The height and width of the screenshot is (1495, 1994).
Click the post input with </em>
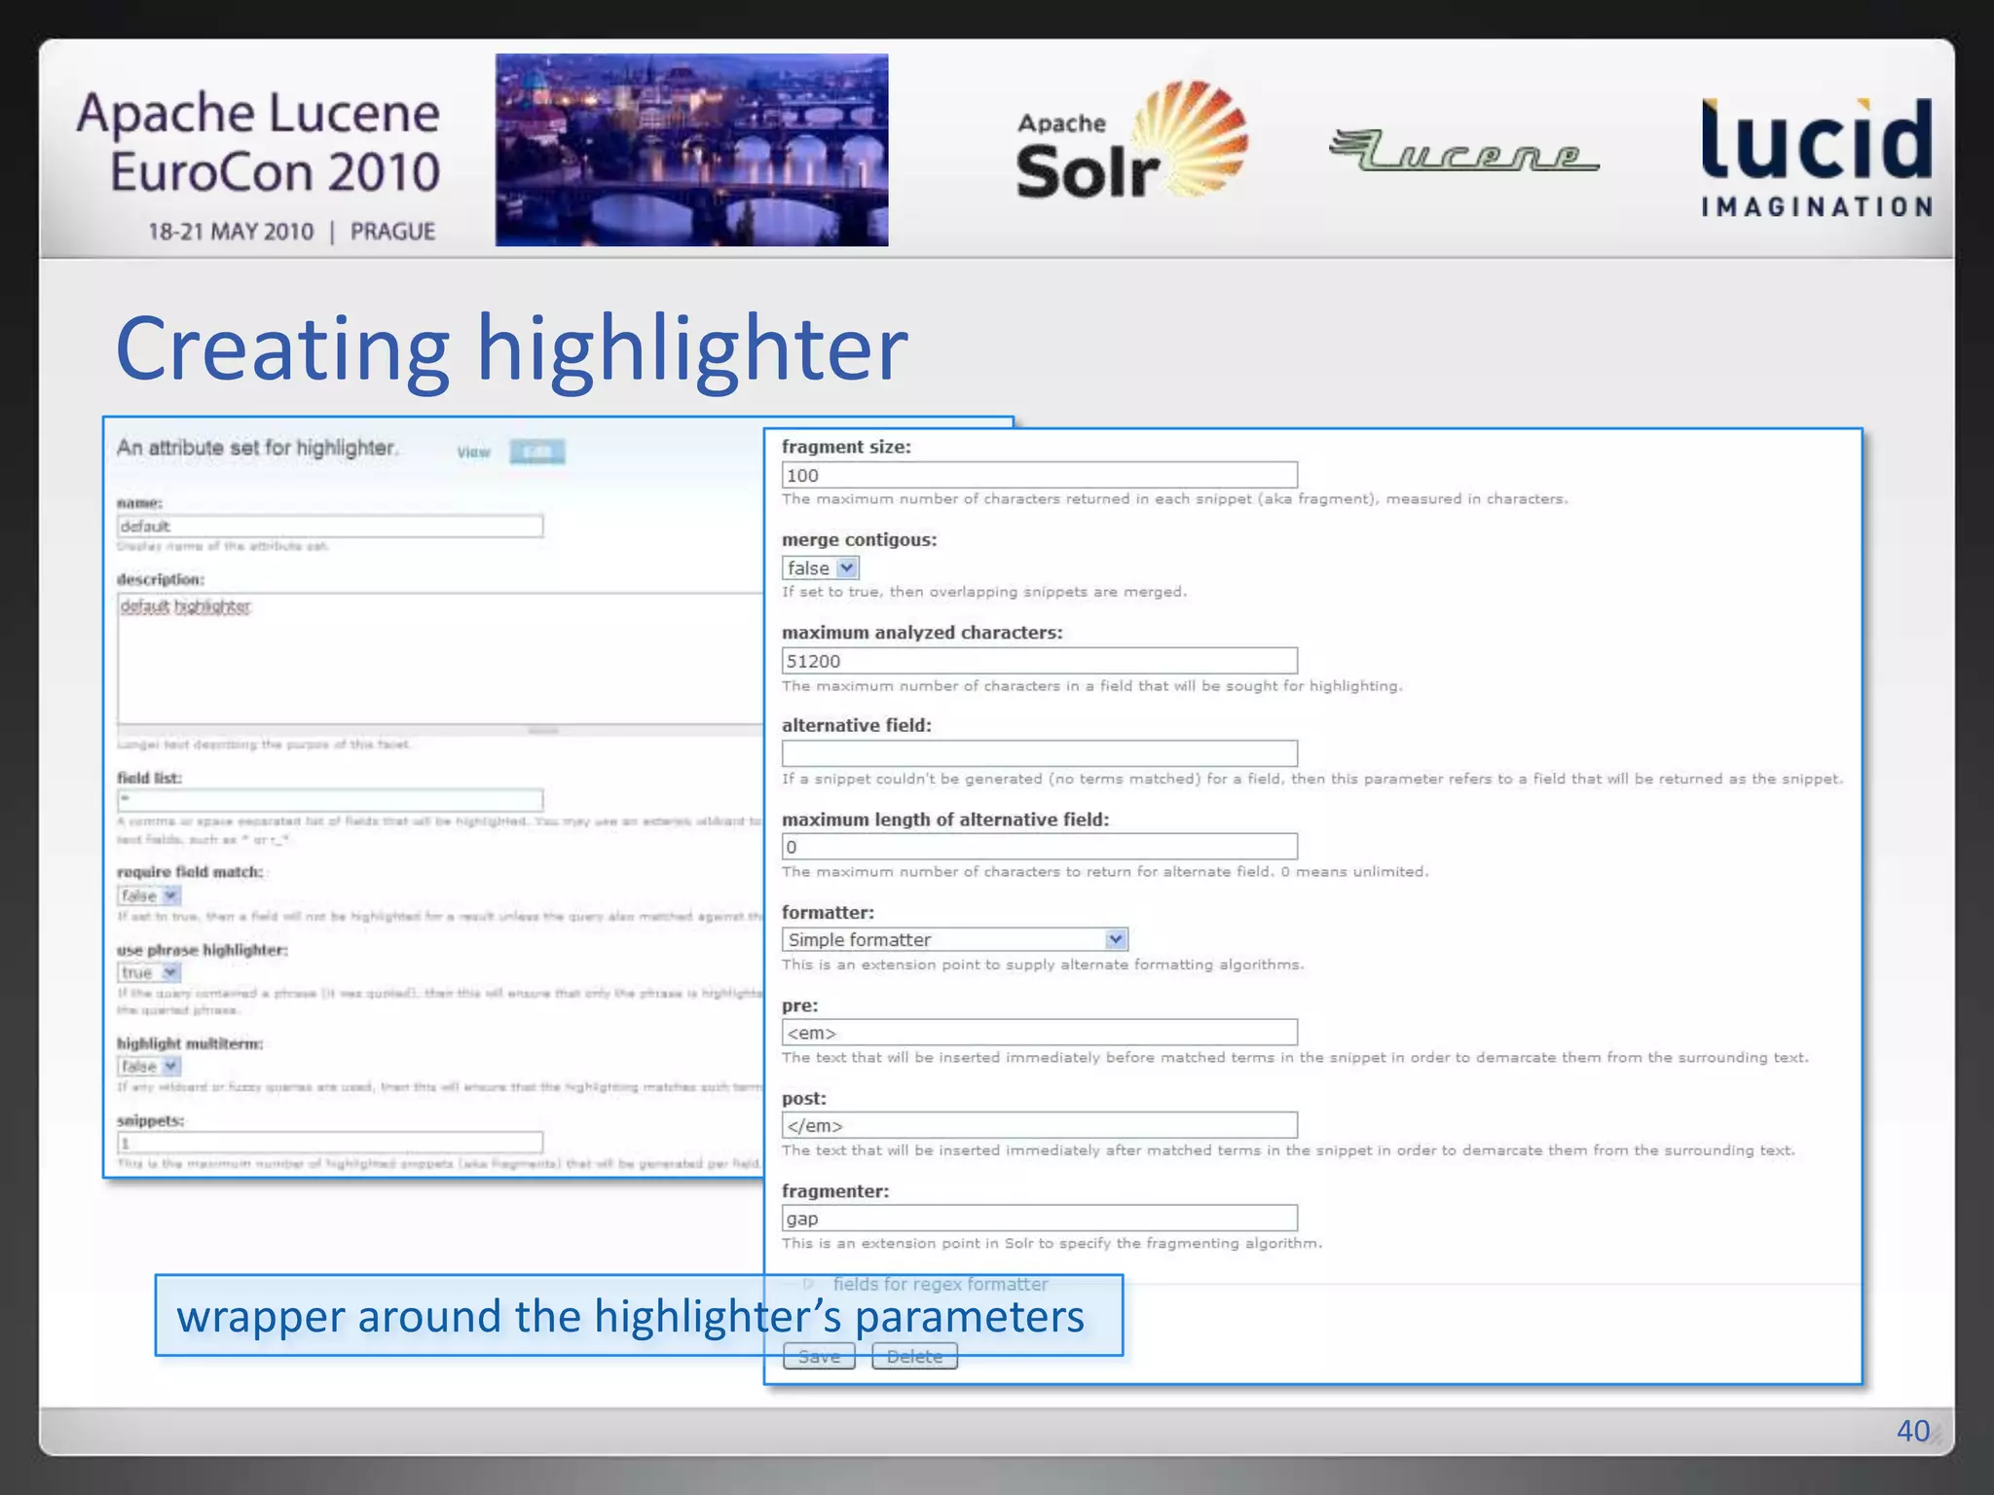[x=1039, y=1125]
